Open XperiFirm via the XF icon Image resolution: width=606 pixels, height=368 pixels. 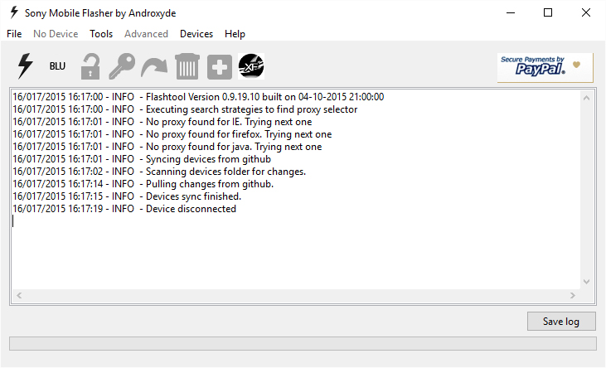pyautogui.click(x=251, y=66)
